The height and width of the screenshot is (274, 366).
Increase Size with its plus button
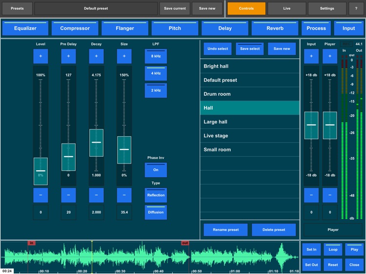124,56
